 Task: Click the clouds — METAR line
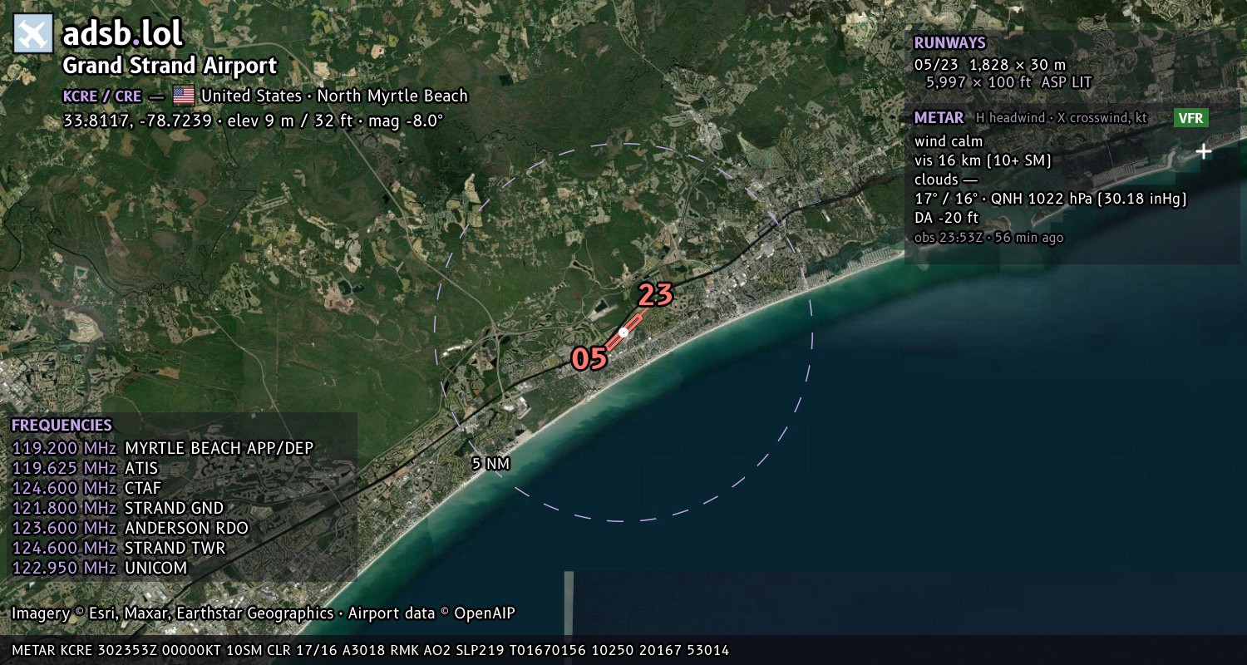pos(946,180)
